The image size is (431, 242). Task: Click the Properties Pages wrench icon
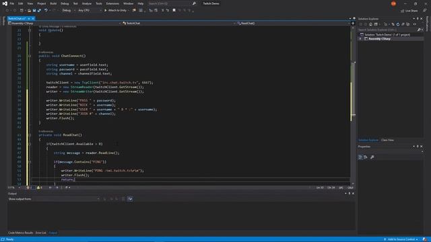pyautogui.click(x=372, y=157)
